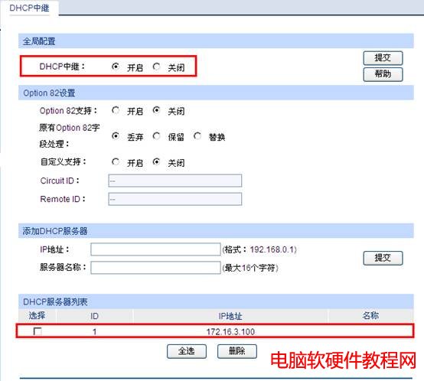Image resolution: width=424 pixels, height=381 pixels.
Task: Focus the IP地址 field for a new DHCP server
Action: [x=156, y=249]
